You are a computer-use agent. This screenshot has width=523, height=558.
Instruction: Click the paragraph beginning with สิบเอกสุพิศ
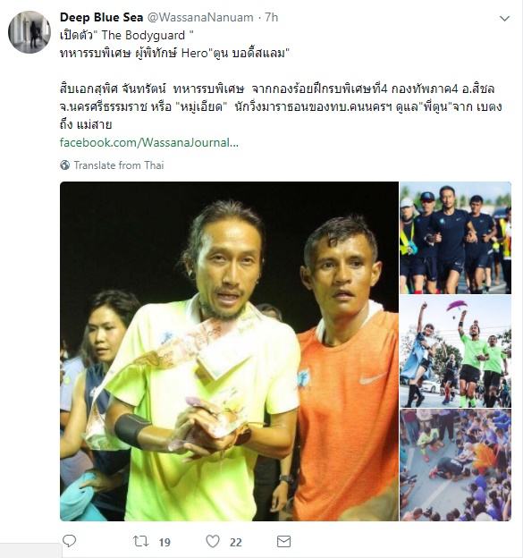point(281,106)
